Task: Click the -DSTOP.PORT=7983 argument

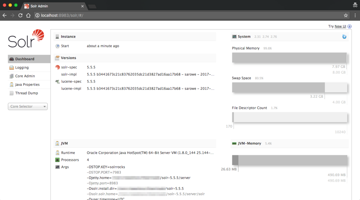Action: pyautogui.click(x=104, y=172)
